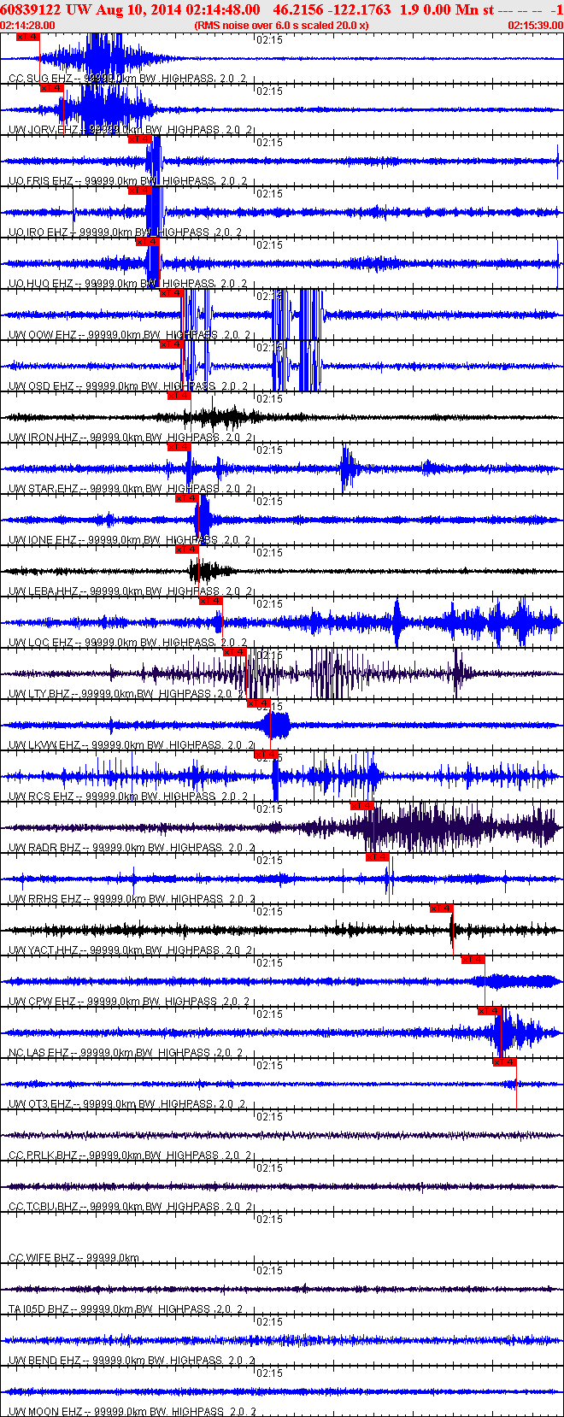Click the red pick marker on IONE trace
This screenshot has width=564, height=1417.
[186, 498]
